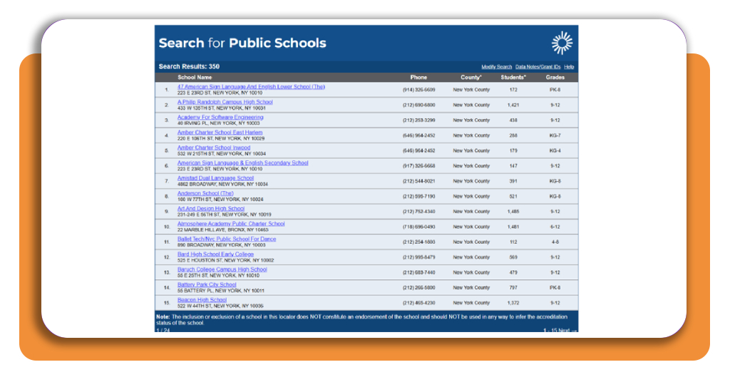This screenshot has width=730, height=382.
Task: Open Ballet Tech/Nyc Public School For Dance
Action: (x=226, y=239)
